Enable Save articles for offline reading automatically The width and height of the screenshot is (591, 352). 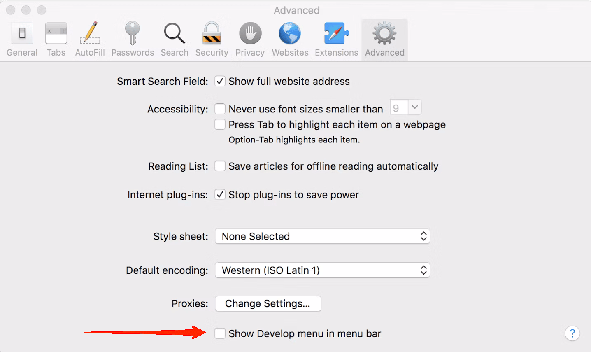point(220,166)
